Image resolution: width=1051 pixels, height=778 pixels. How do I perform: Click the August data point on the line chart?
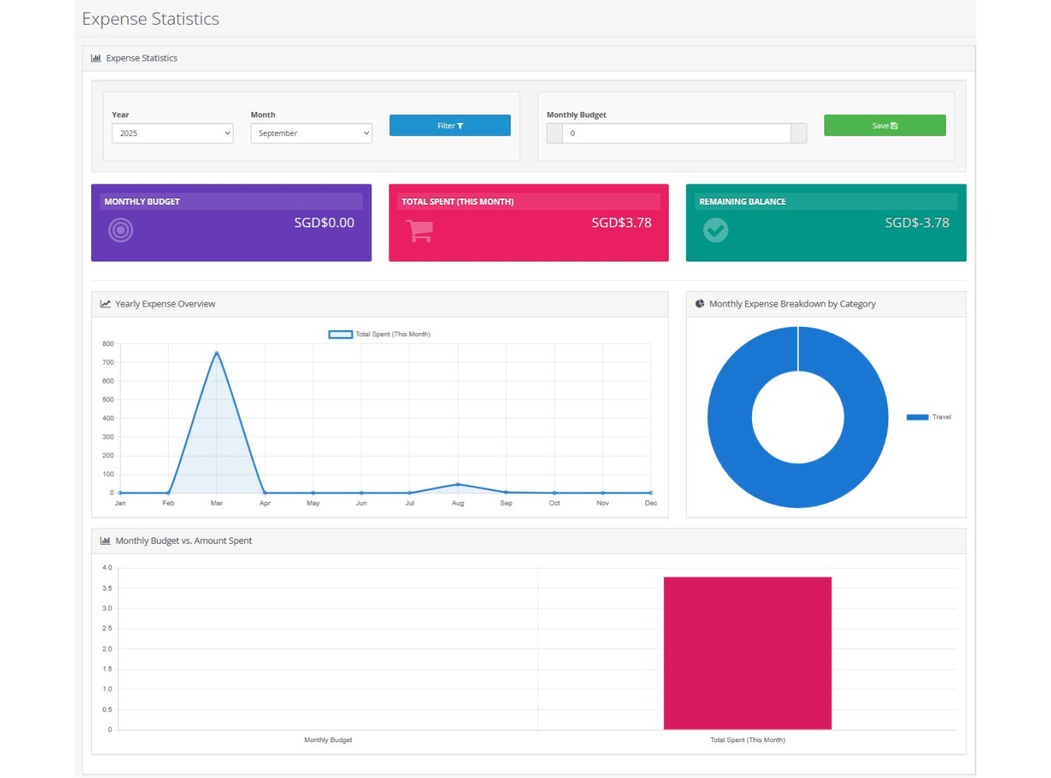click(x=458, y=484)
